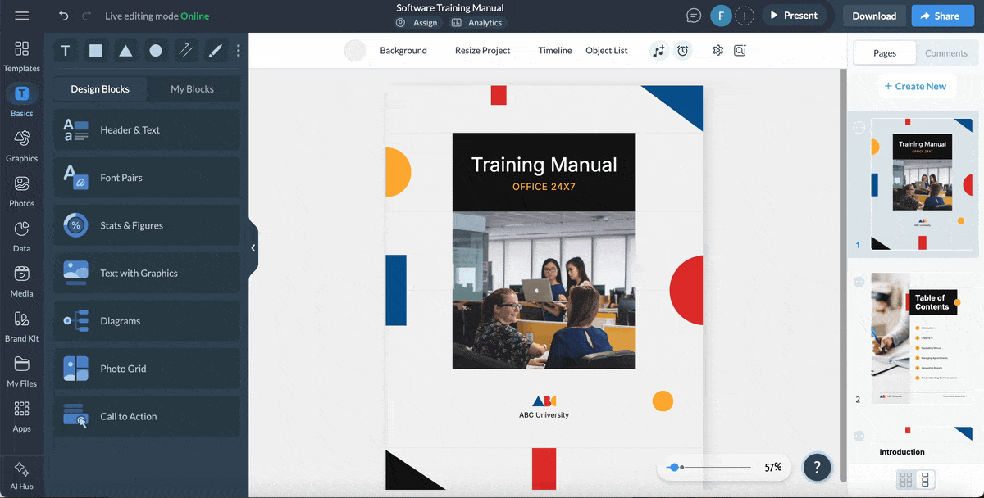The image size is (984, 498).
Task: Switch to grid view of pages
Action: tap(906, 479)
